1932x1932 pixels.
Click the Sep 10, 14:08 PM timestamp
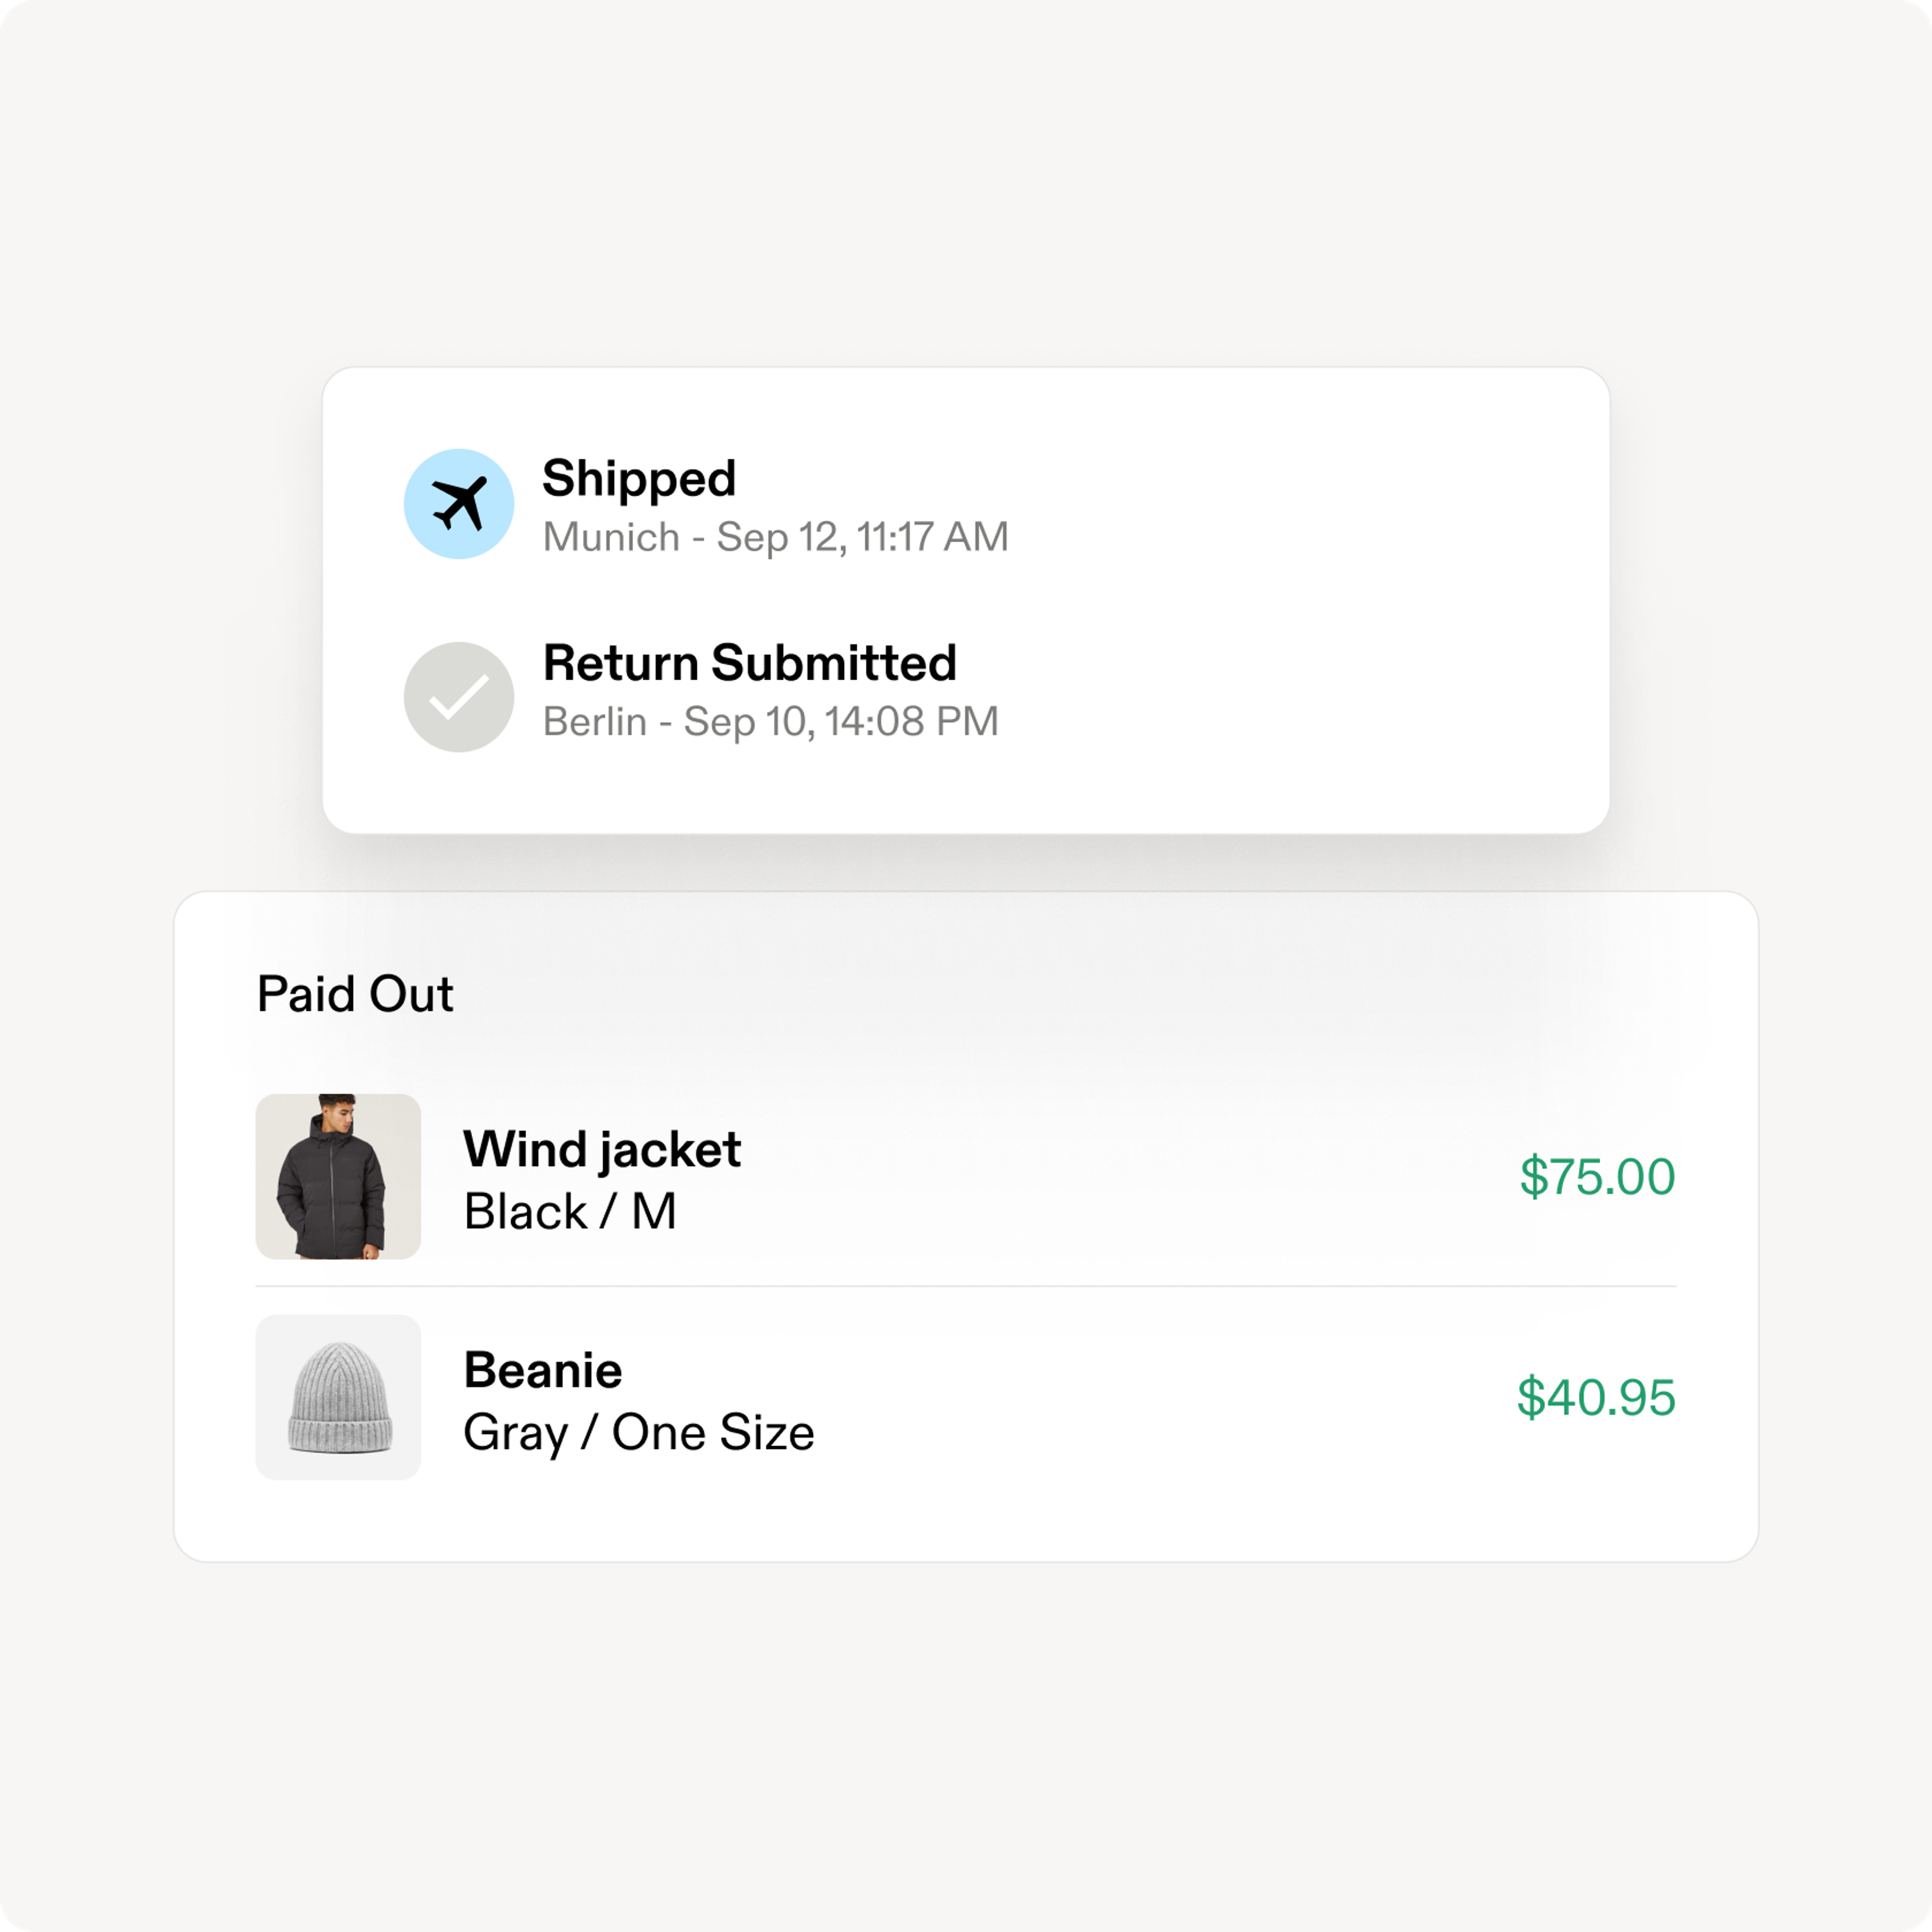pyautogui.click(x=841, y=721)
